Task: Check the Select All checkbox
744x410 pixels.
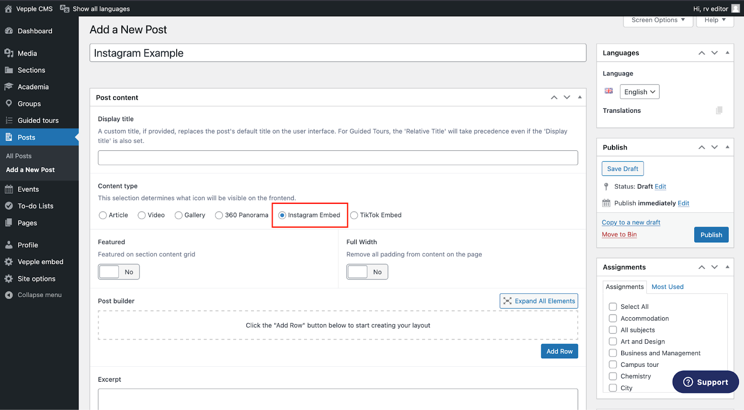Action: tap(613, 306)
